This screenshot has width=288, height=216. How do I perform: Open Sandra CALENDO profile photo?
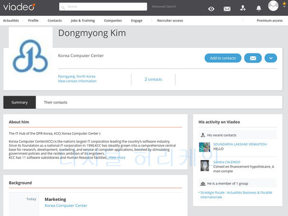pyautogui.click(x=204, y=166)
